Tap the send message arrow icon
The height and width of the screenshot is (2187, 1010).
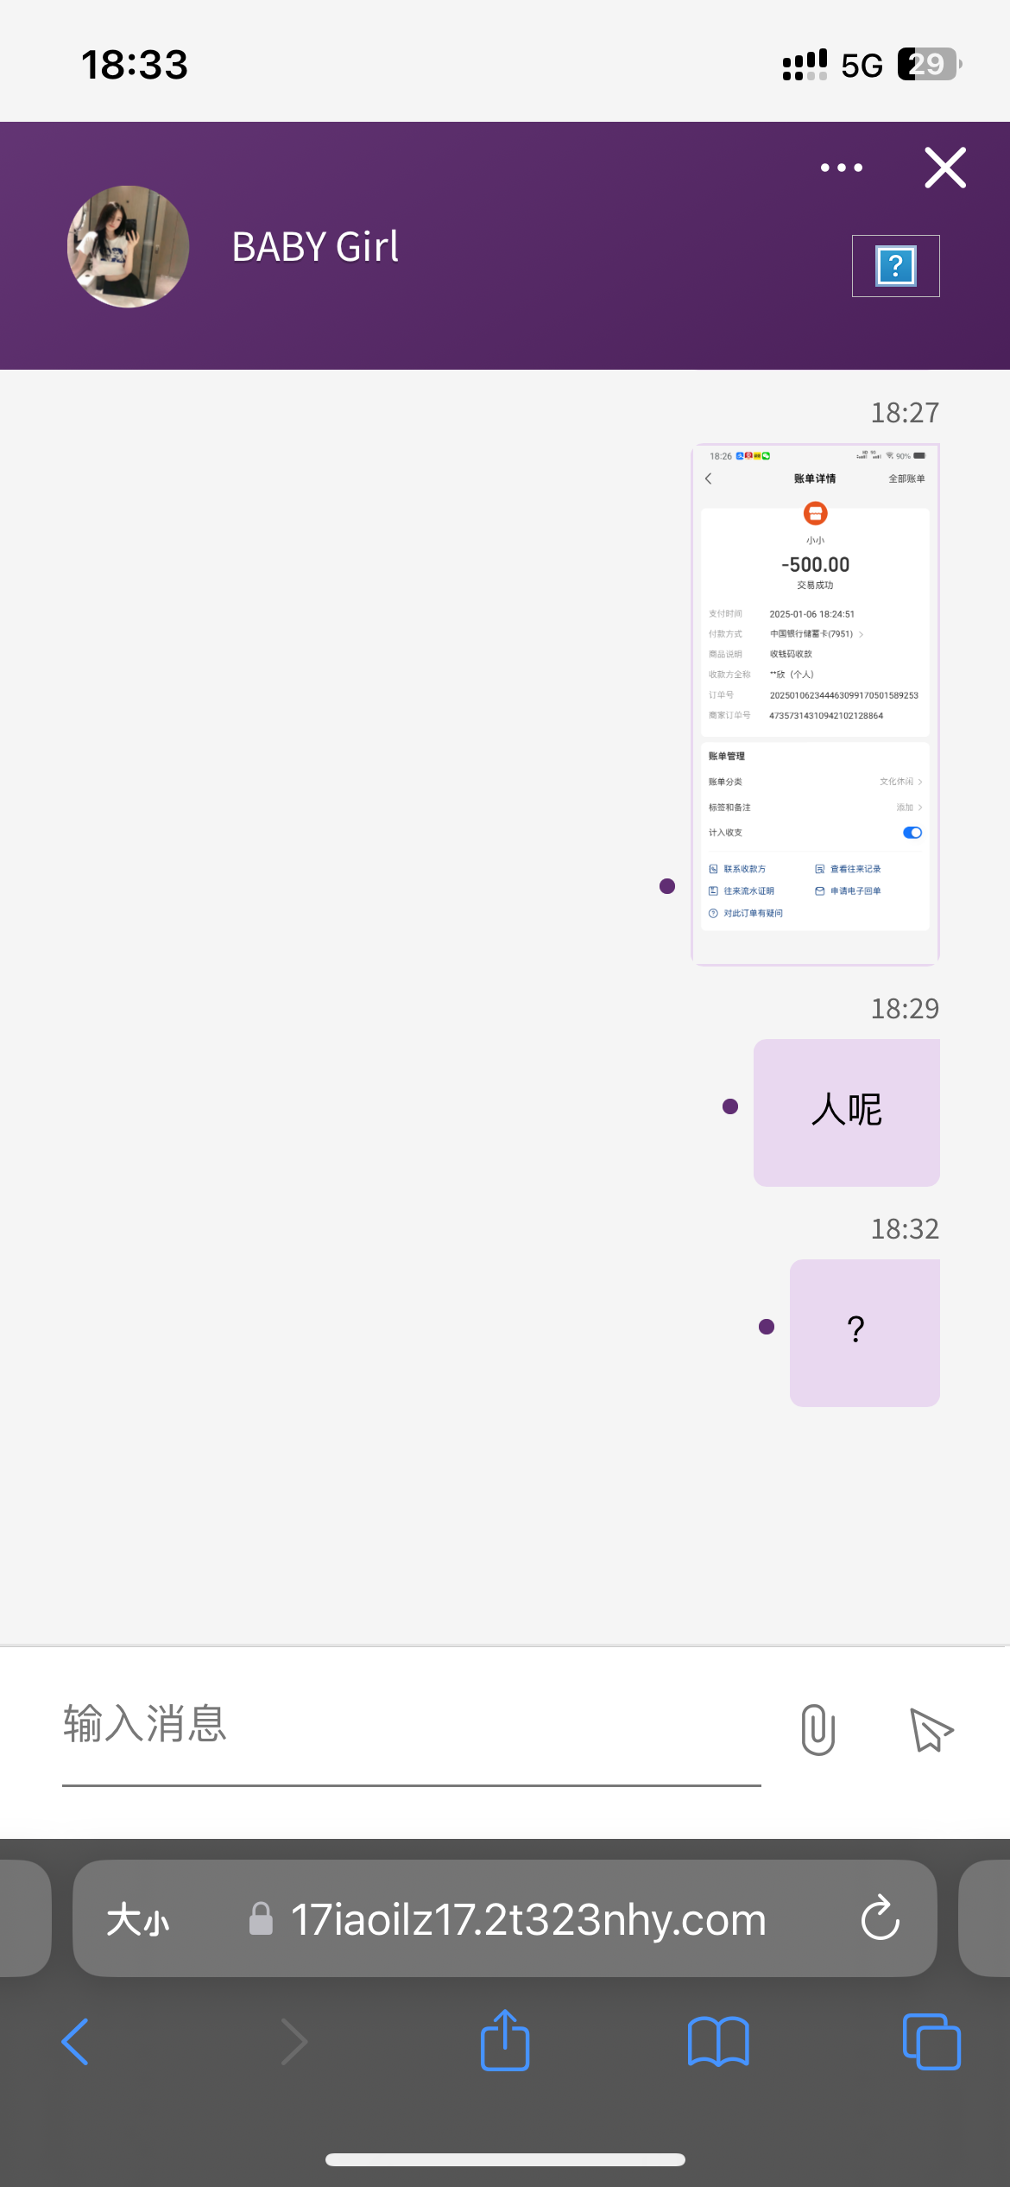pos(931,1729)
